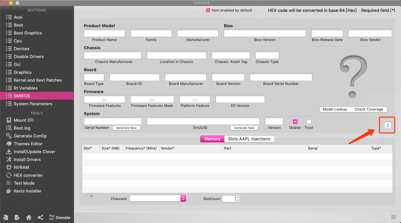
Task: Click the Type* column header
Action: pos(381,148)
